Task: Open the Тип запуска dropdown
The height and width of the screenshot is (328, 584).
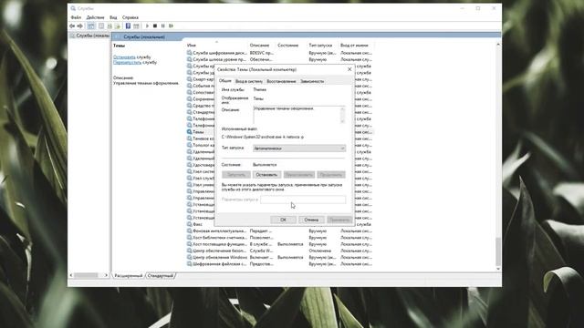Action: coord(299,149)
